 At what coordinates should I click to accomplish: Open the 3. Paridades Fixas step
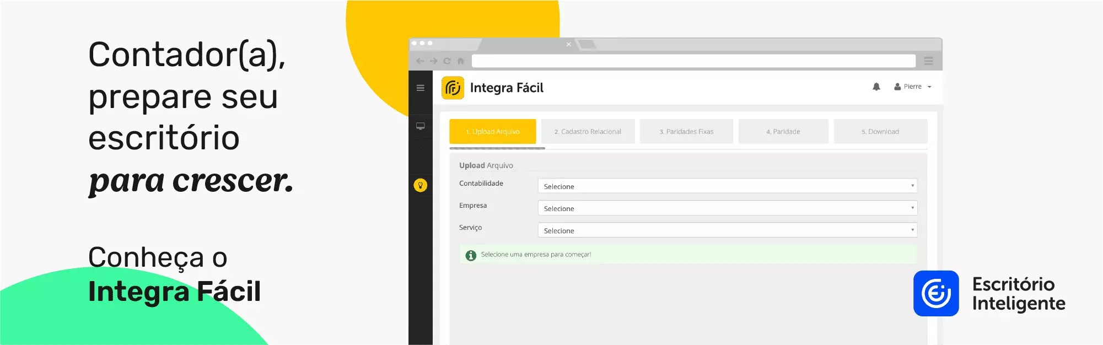686,132
